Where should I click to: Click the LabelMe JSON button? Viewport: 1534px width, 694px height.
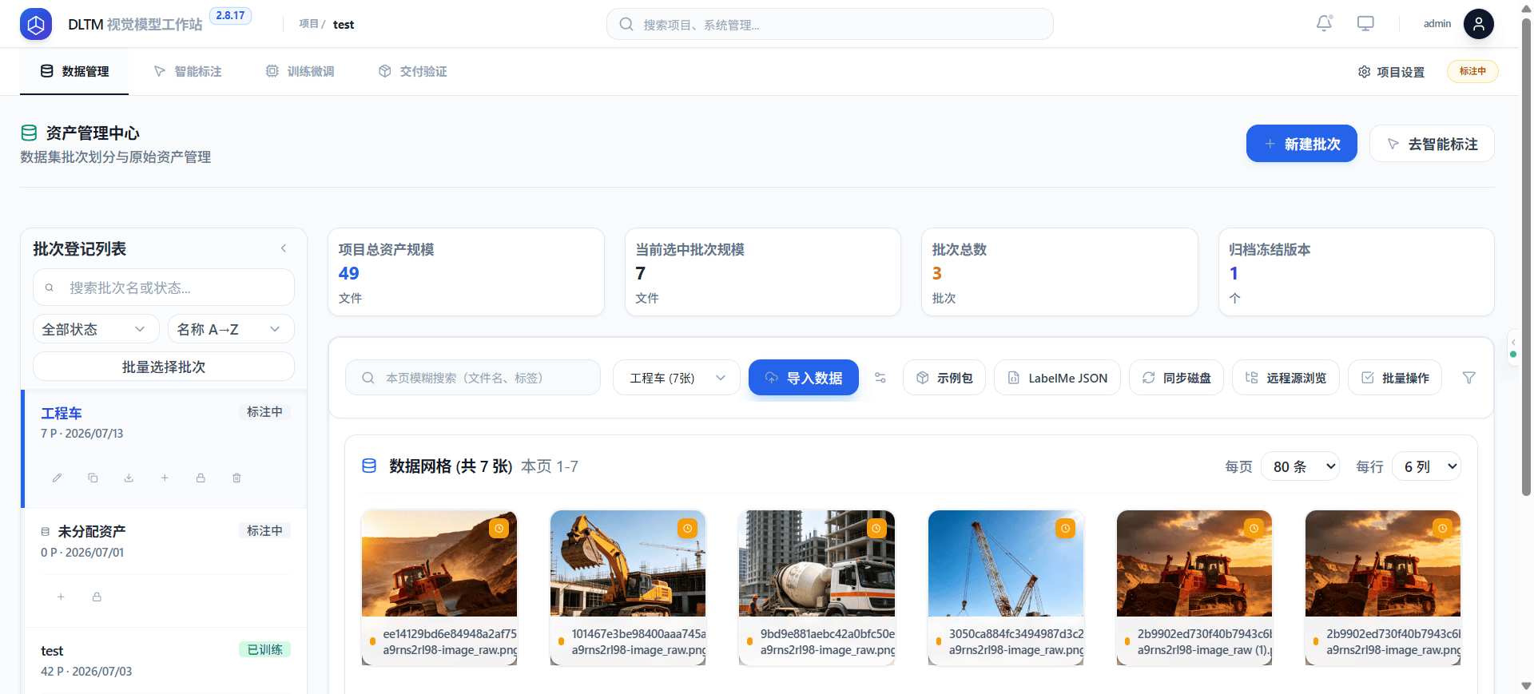pyautogui.click(x=1057, y=378)
